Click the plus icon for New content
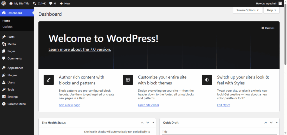 [61, 3]
